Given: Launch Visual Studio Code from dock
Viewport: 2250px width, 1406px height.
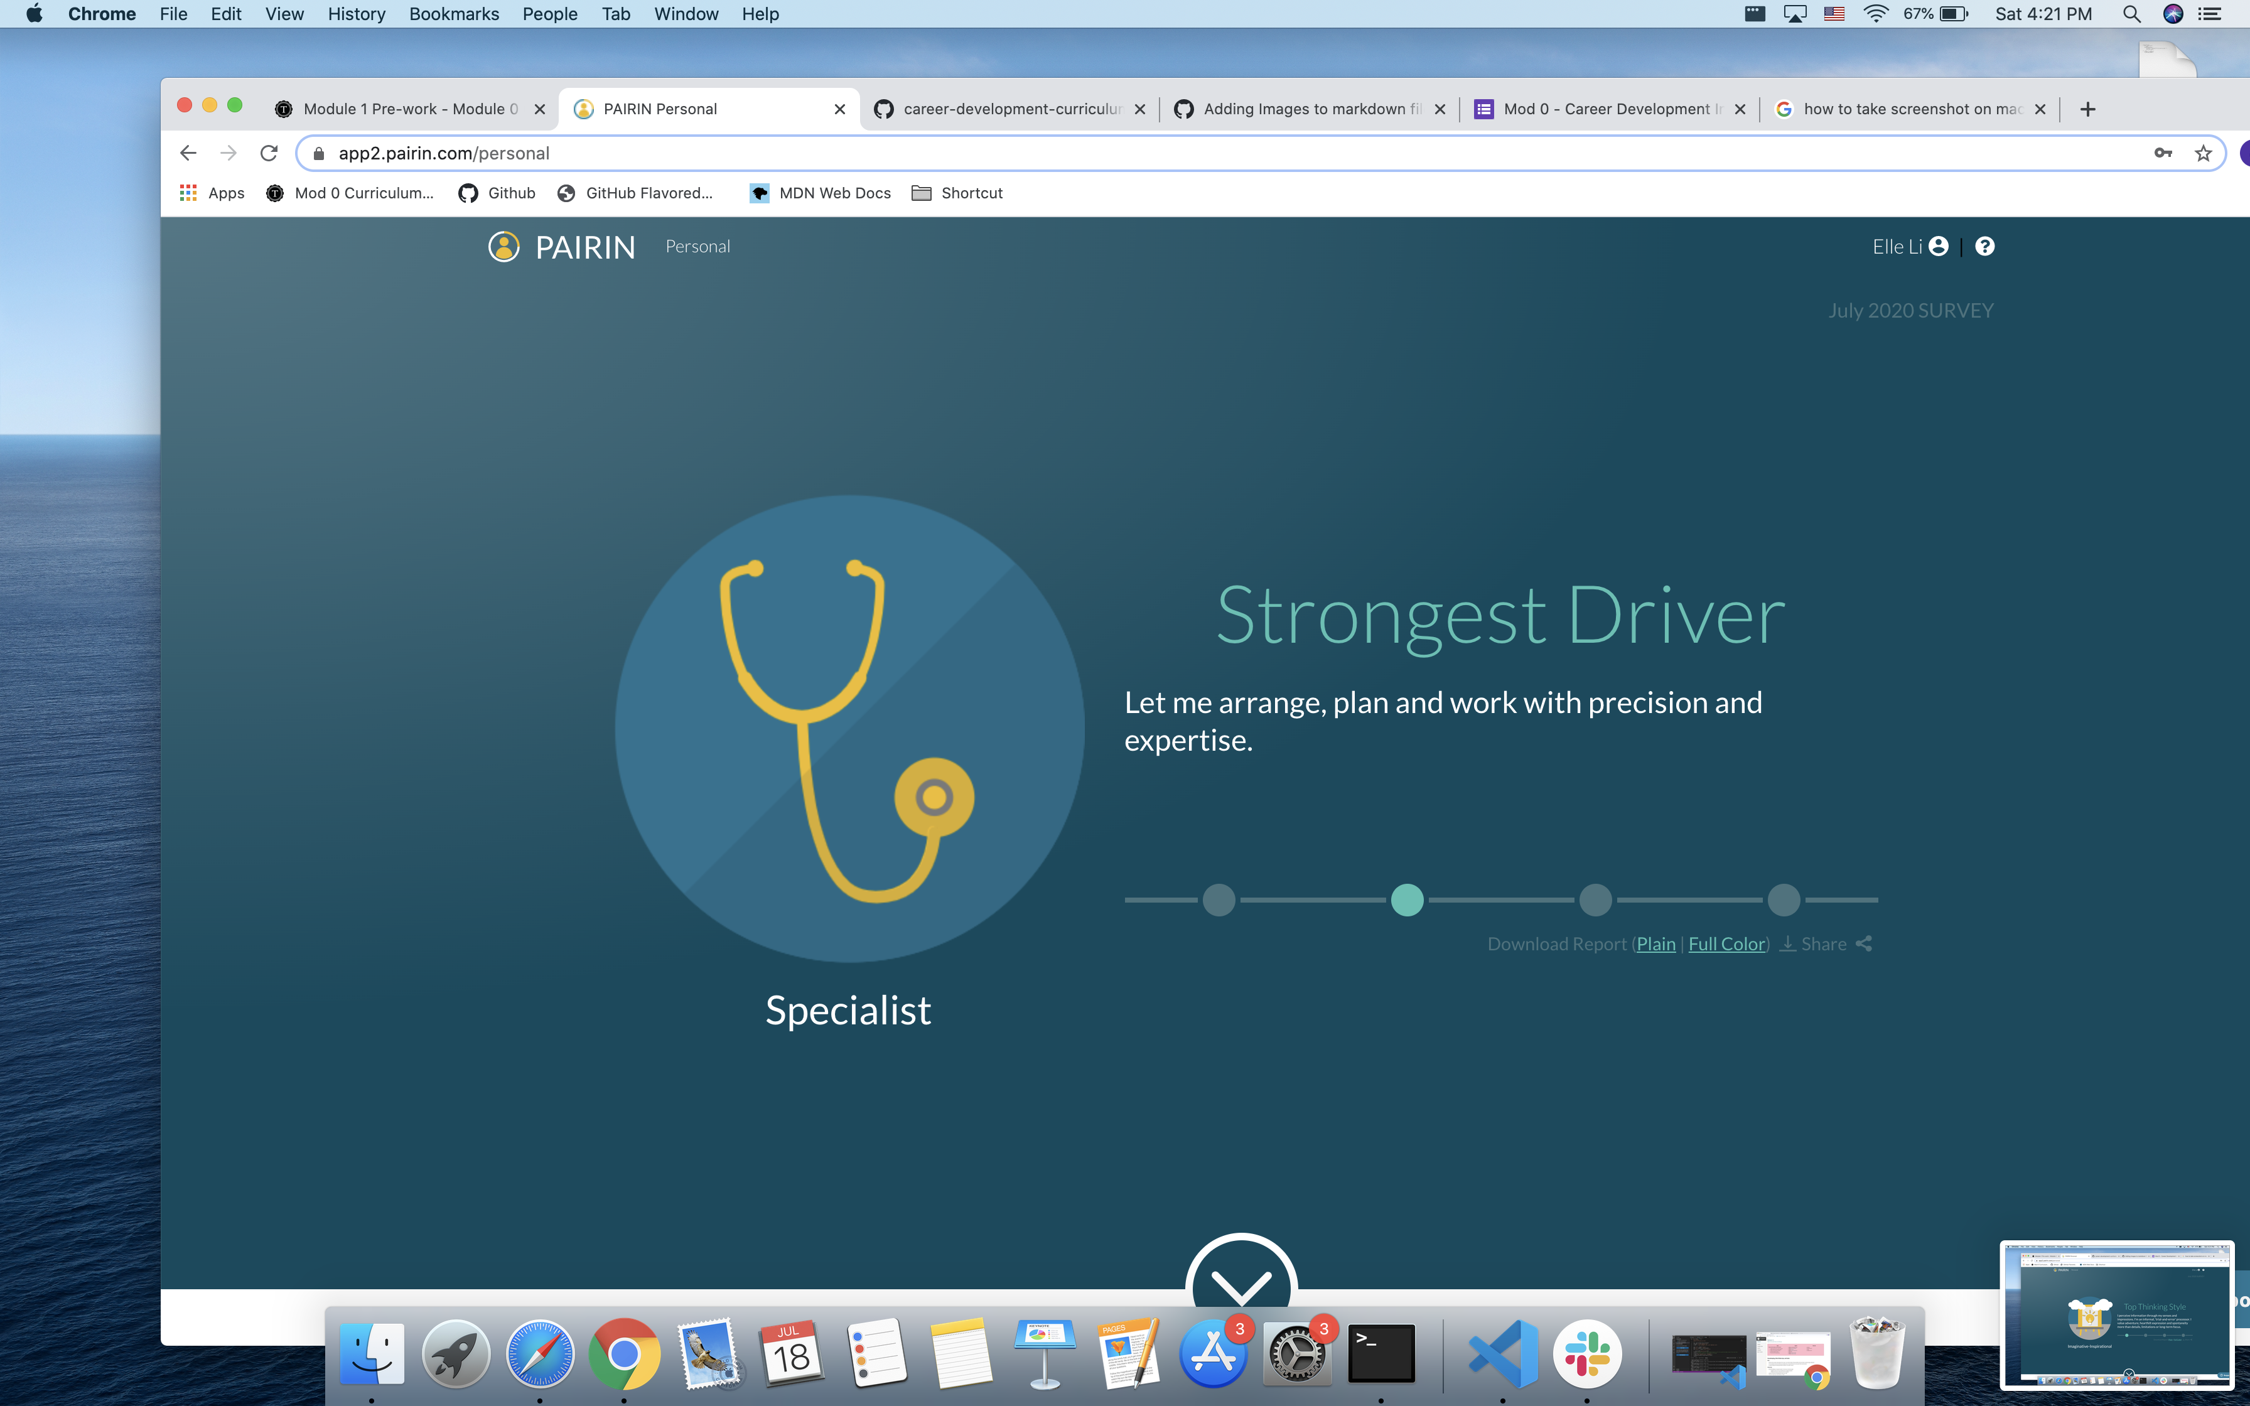Looking at the screenshot, I should 1504,1355.
